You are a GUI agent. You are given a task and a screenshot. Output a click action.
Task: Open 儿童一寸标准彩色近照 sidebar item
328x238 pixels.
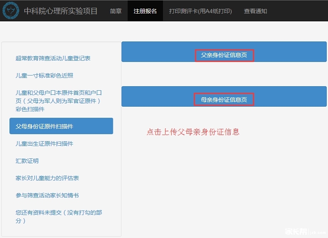pos(44,76)
